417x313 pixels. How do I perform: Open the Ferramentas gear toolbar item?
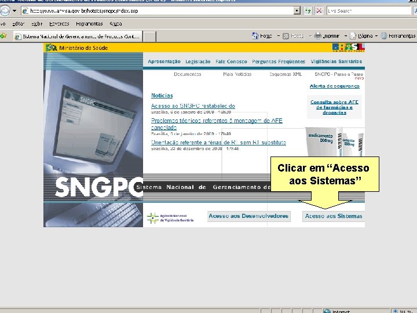pos(398,36)
